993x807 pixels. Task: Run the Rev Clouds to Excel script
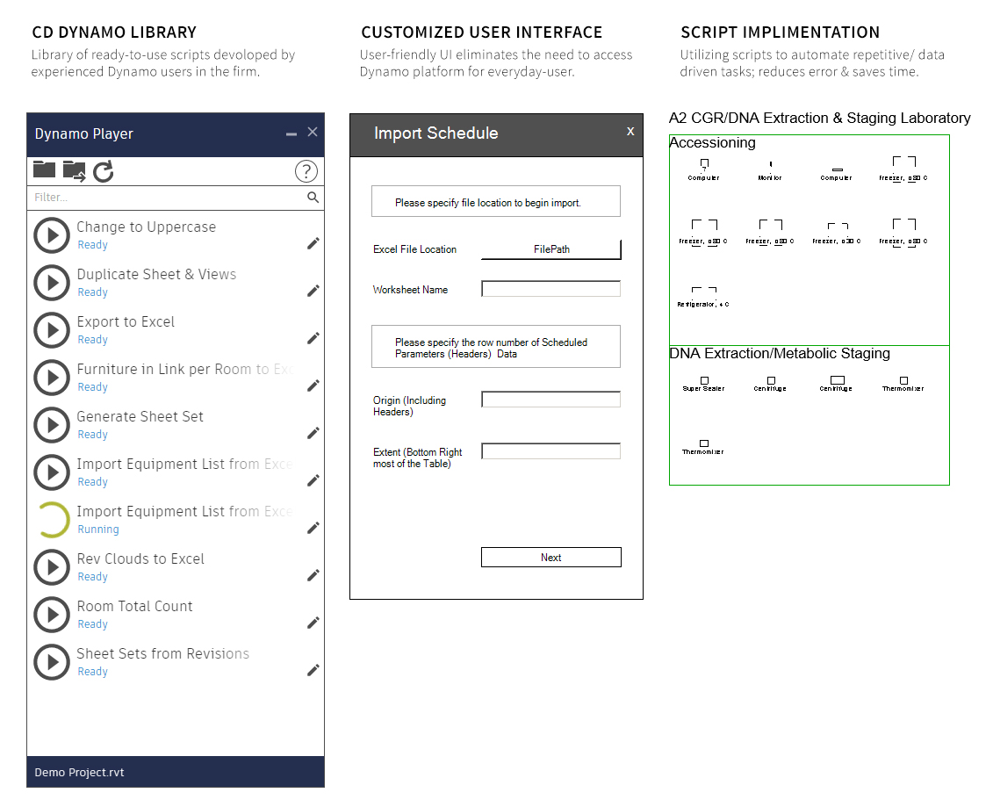tap(51, 567)
